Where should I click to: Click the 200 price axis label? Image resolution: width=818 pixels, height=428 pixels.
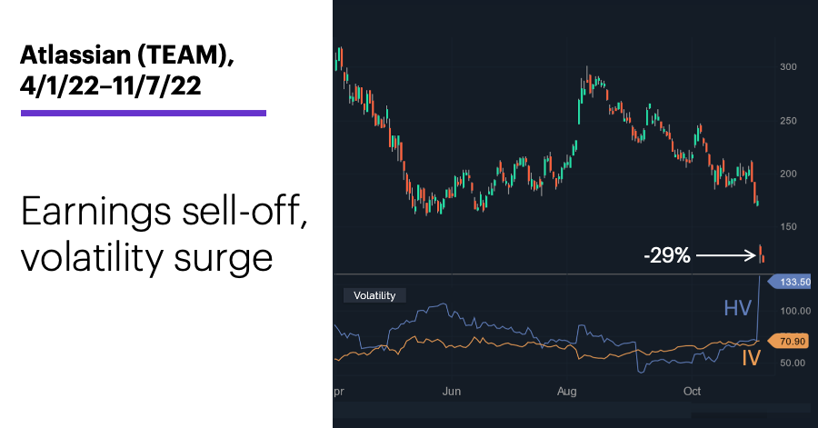788,174
